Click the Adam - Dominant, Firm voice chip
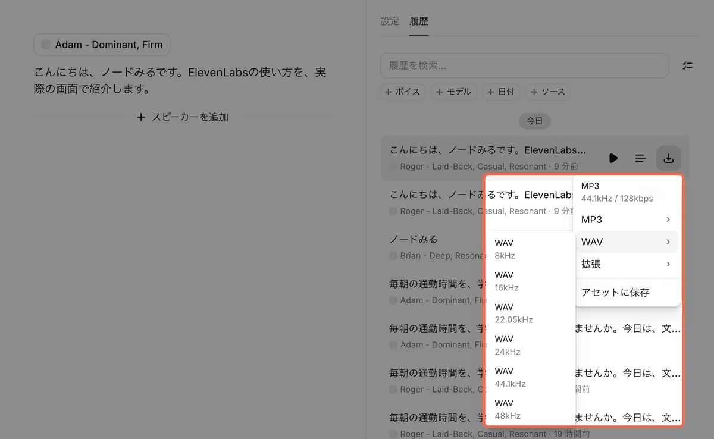 102,45
